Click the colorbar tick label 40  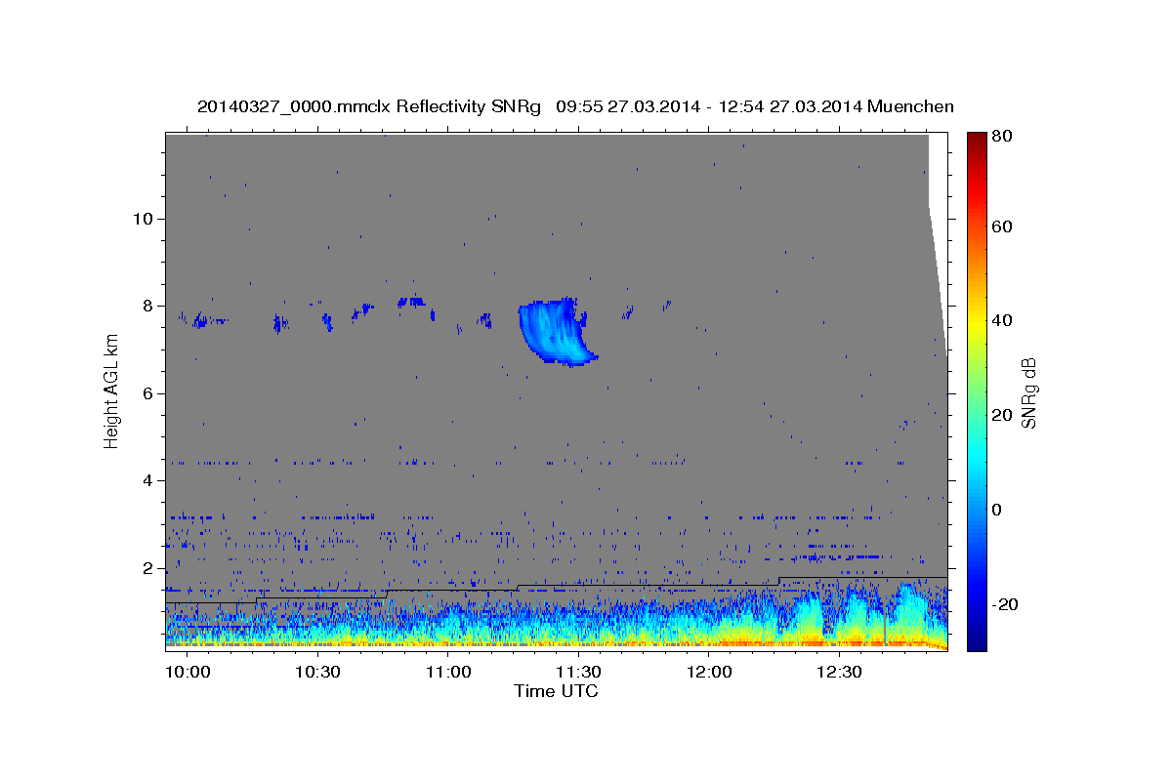pyautogui.click(x=1001, y=320)
